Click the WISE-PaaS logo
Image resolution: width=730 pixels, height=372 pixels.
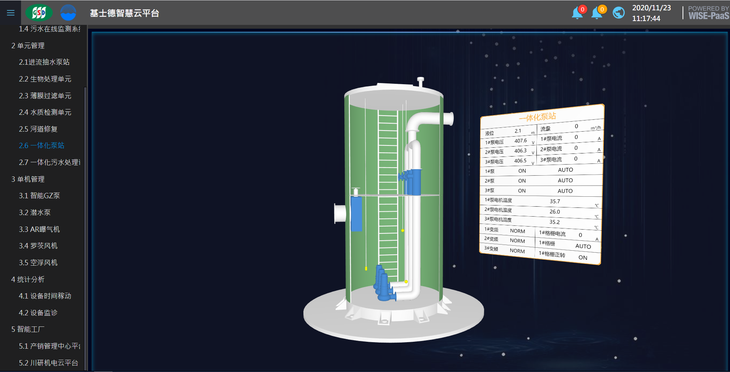(708, 13)
